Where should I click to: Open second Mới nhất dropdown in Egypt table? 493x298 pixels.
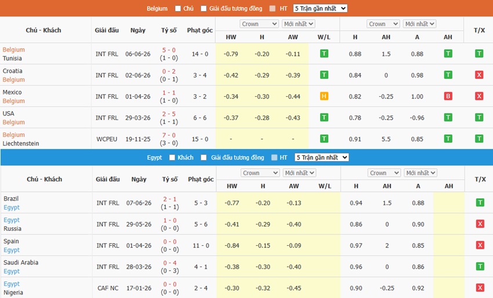click(420, 173)
